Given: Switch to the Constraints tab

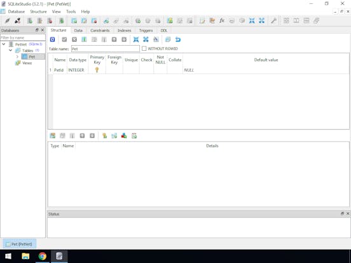Looking at the screenshot, I should [x=100, y=30].
